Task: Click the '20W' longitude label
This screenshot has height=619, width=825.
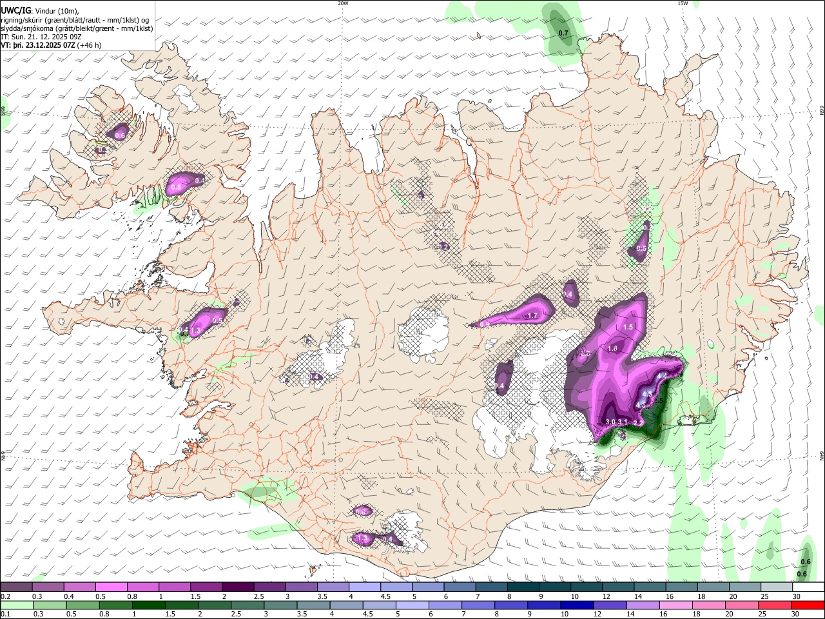Action: (x=343, y=3)
